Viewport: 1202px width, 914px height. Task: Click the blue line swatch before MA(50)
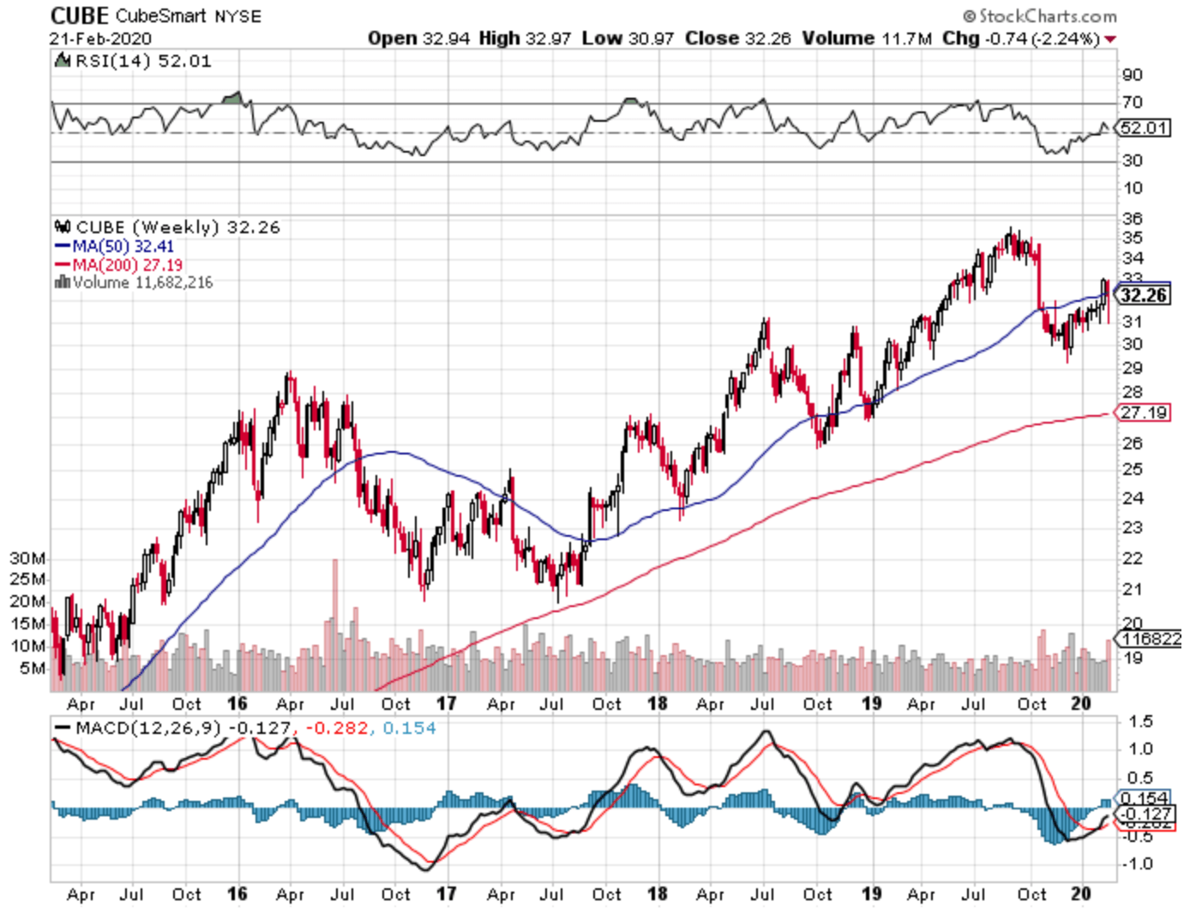pos(63,247)
